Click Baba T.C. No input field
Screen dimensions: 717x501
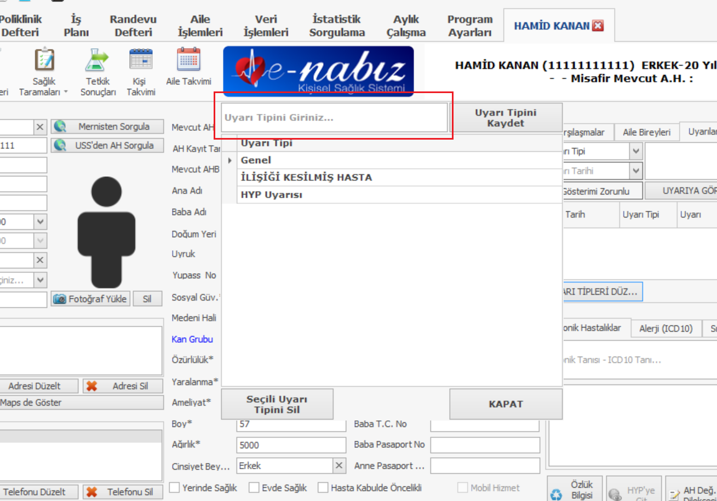[485, 424]
